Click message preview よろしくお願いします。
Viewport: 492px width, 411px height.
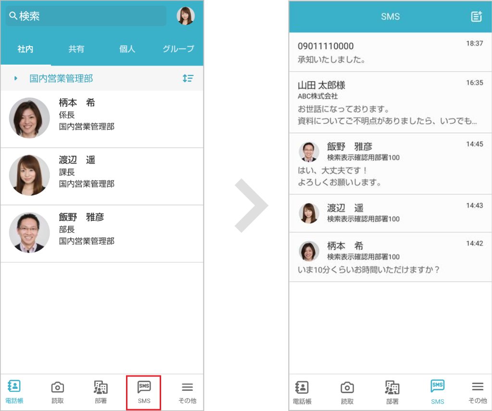(339, 182)
